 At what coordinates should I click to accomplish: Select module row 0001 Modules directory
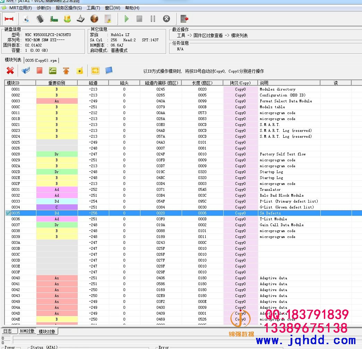tap(183, 89)
